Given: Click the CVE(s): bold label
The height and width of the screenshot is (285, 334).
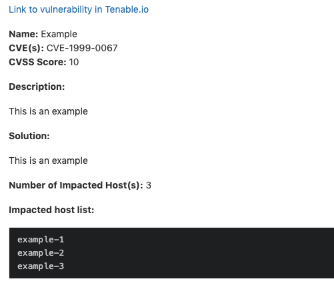Looking at the screenshot, I should pos(27,48).
